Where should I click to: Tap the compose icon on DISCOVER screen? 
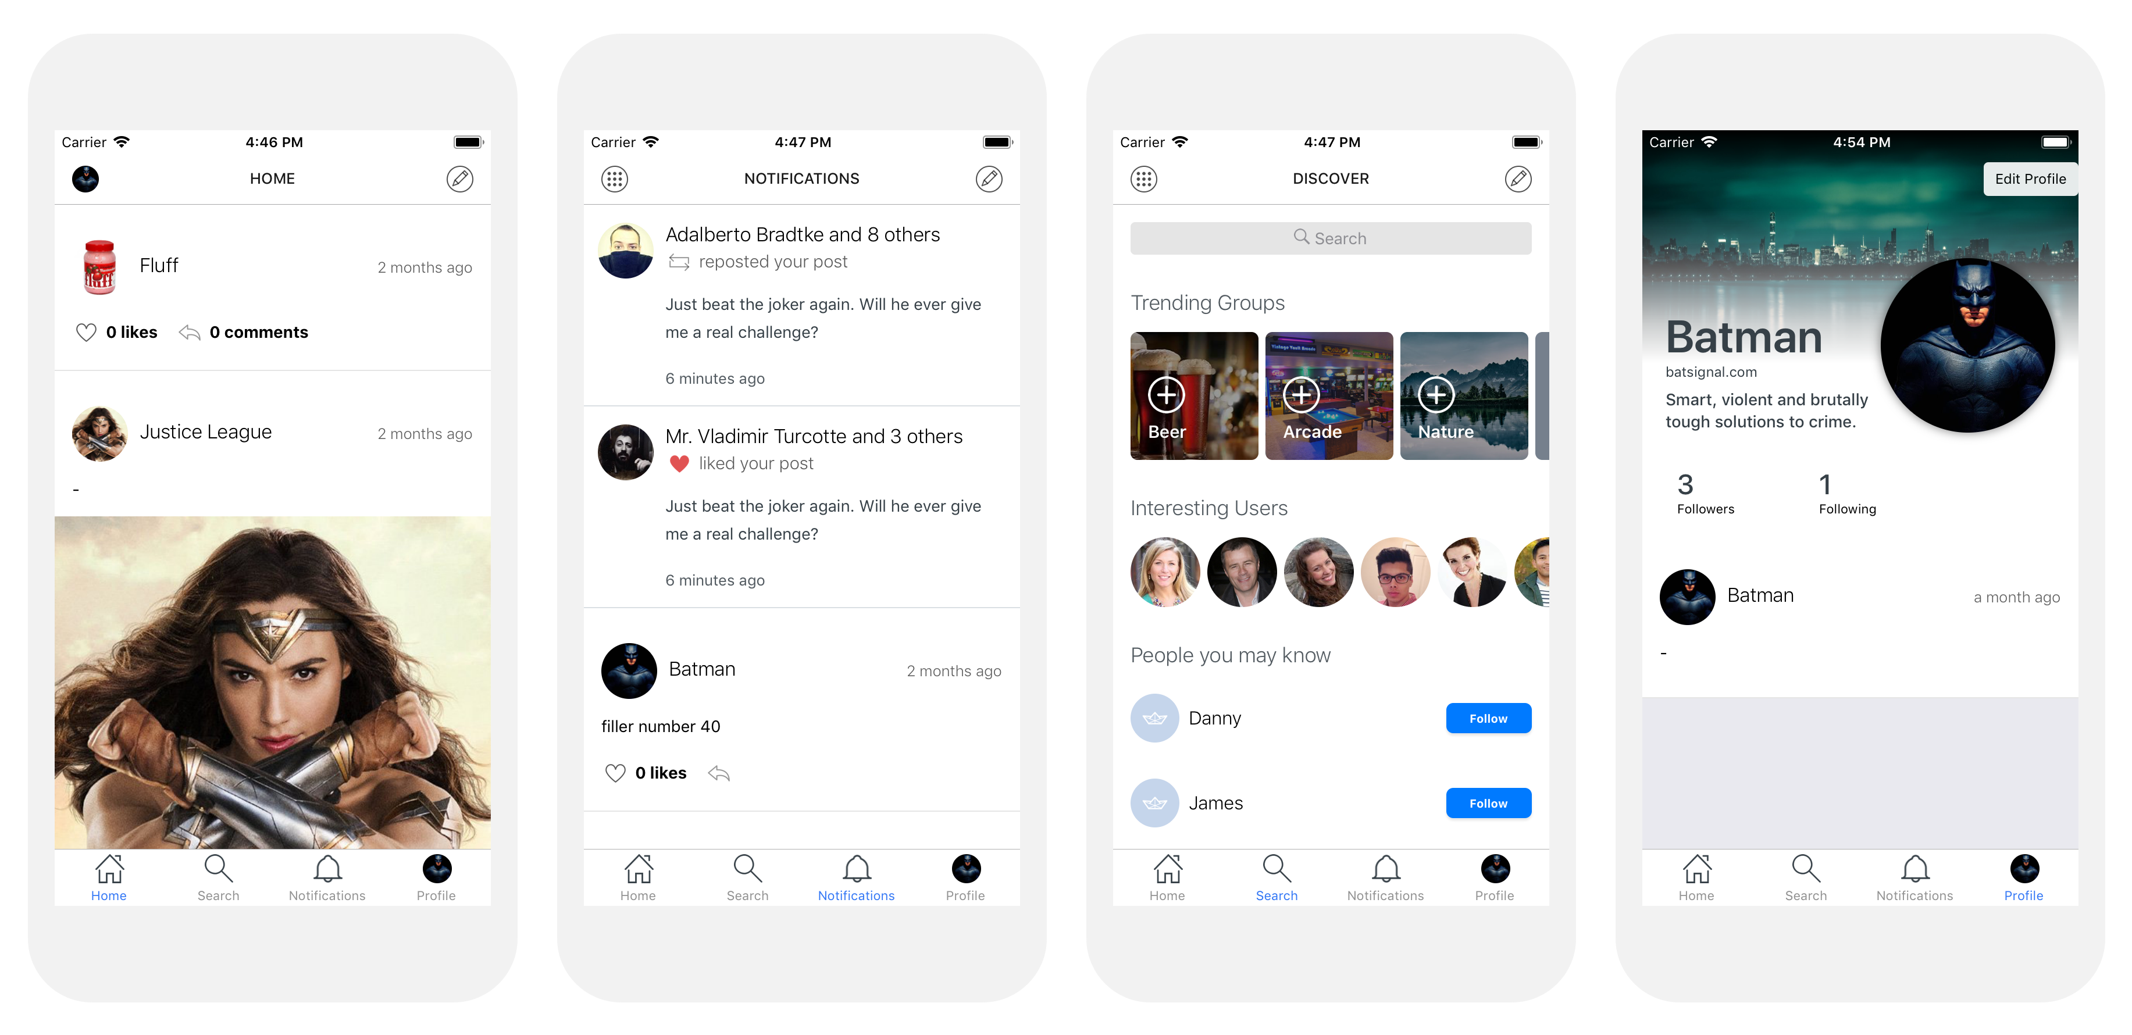click(x=1519, y=178)
